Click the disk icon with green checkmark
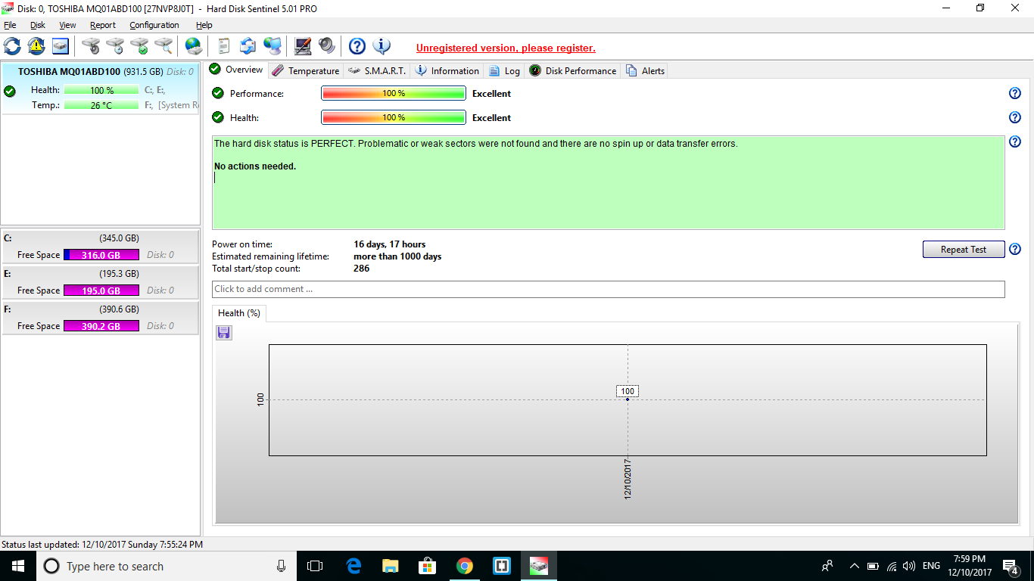 139,46
